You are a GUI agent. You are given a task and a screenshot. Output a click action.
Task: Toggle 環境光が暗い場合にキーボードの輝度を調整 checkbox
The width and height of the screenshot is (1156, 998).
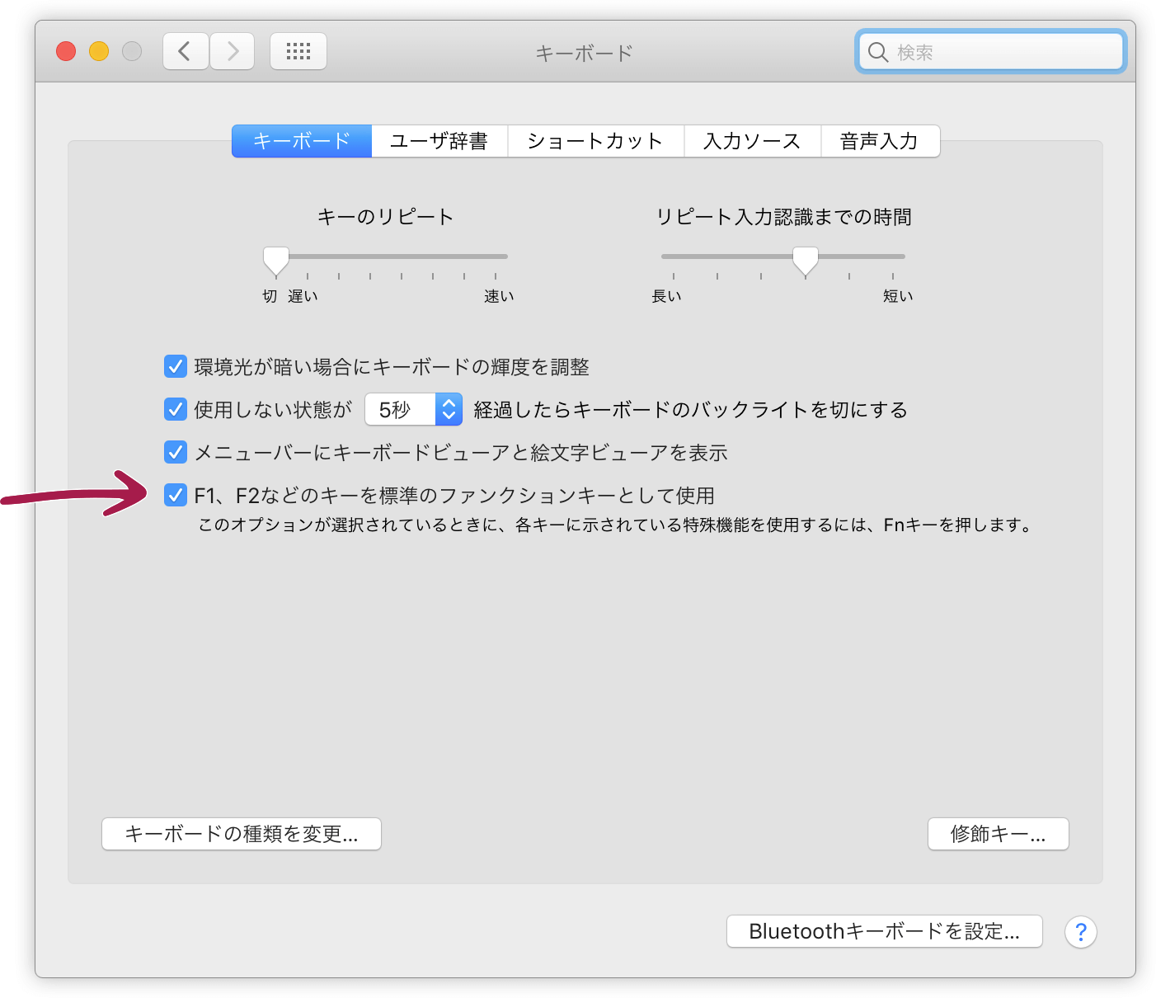pos(176,366)
